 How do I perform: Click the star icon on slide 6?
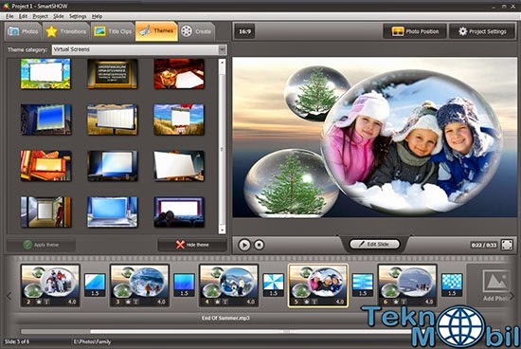coord(396,302)
